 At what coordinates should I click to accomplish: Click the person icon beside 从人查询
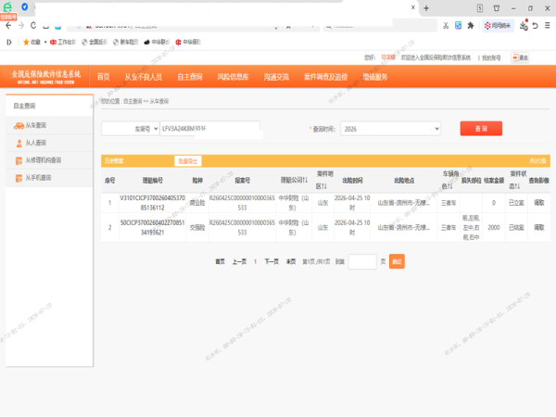click(19, 144)
